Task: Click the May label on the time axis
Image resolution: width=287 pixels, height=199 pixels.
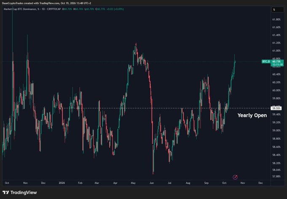Action: 133,183
